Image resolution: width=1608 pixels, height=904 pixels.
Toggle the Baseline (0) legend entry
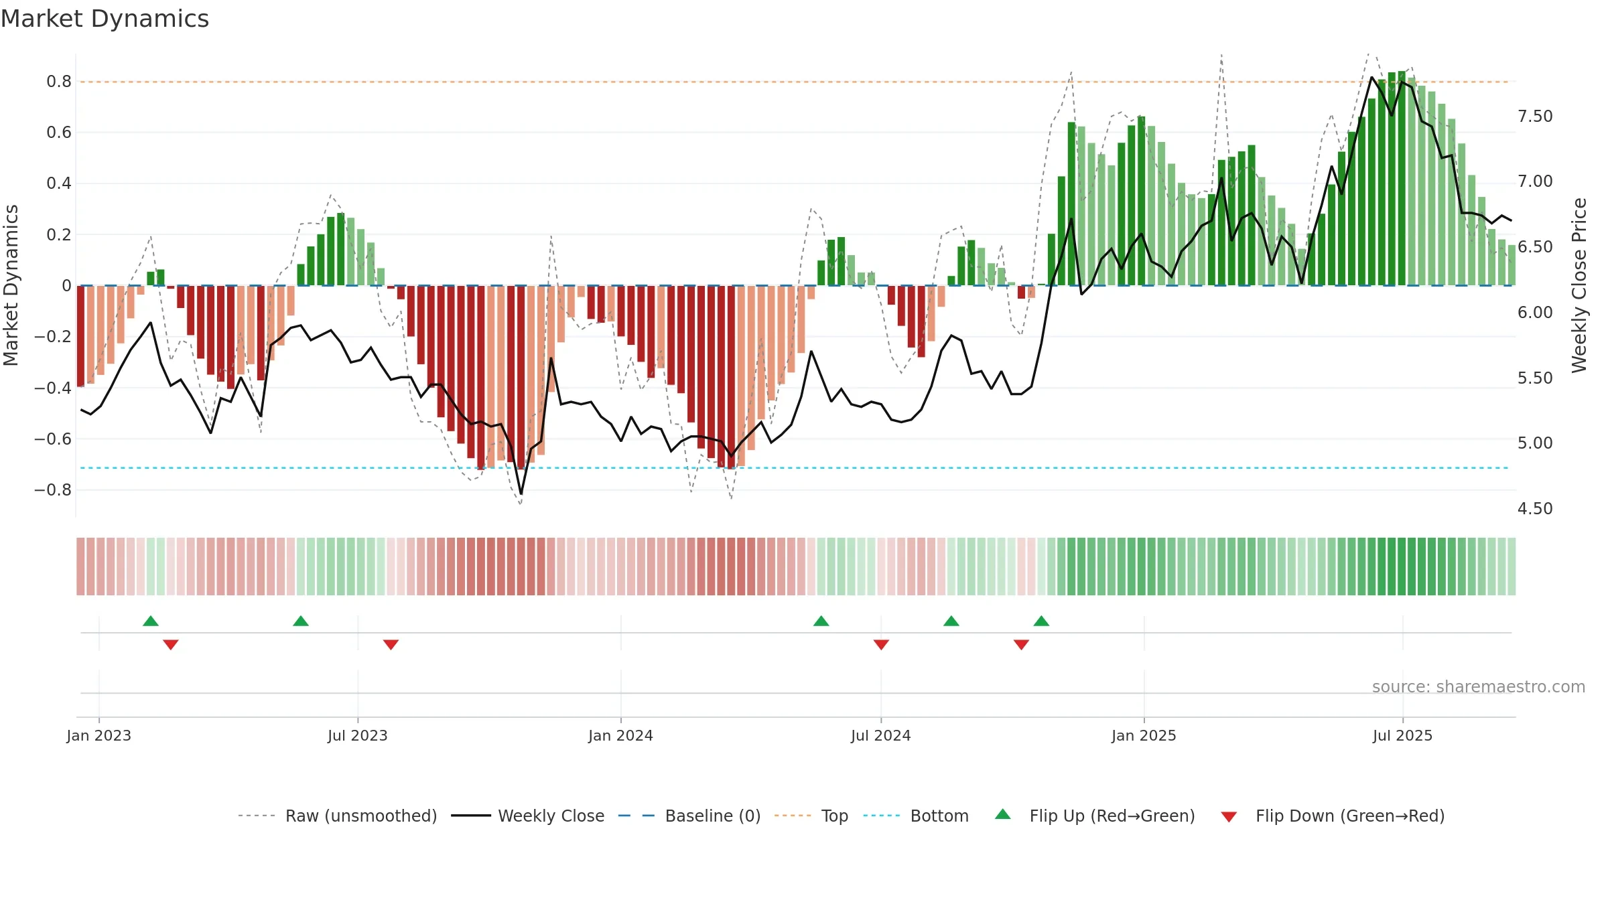689,816
